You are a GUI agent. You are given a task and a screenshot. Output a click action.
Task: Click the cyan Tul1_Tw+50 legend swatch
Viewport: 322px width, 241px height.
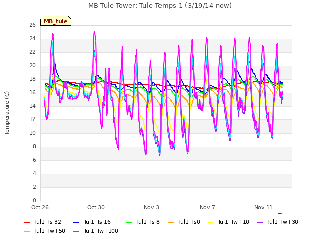pos(27,231)
